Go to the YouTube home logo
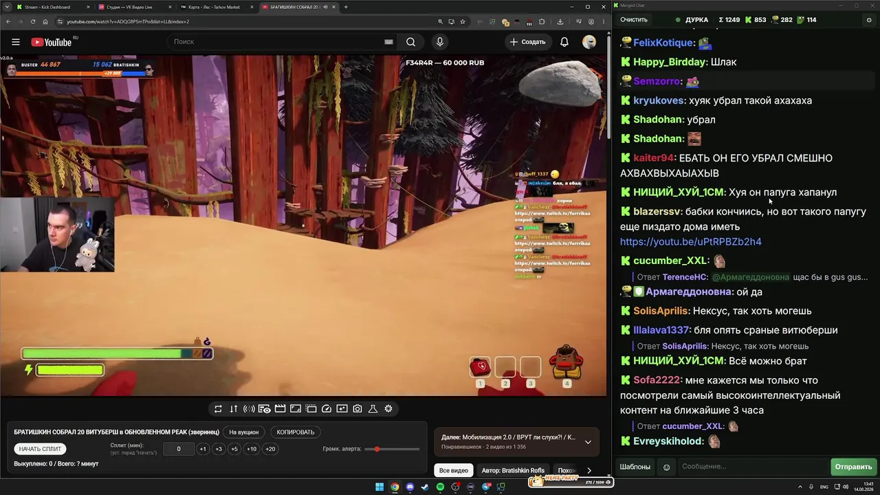Screen dimensions: 880x495 pos(52,42)
